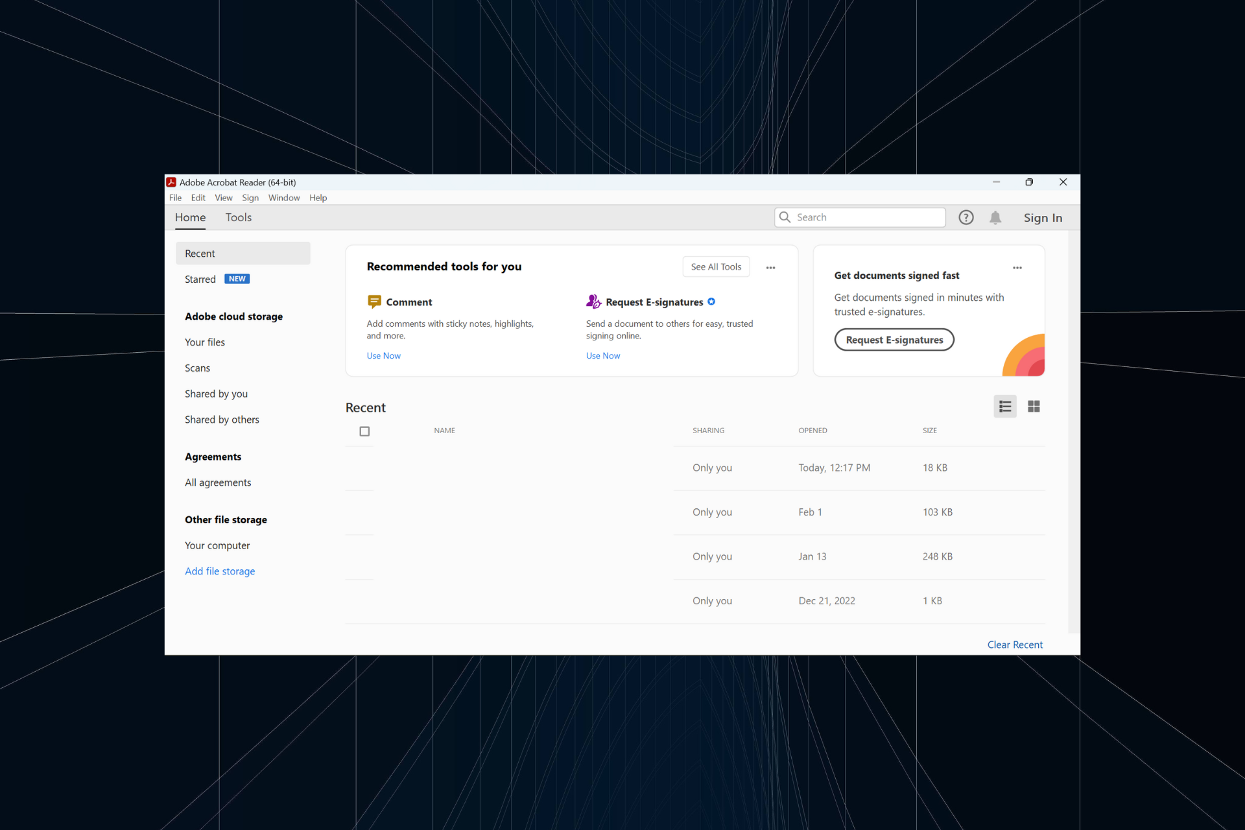Click the Adobe Acrobat icon in title bar

pos(171,182)
